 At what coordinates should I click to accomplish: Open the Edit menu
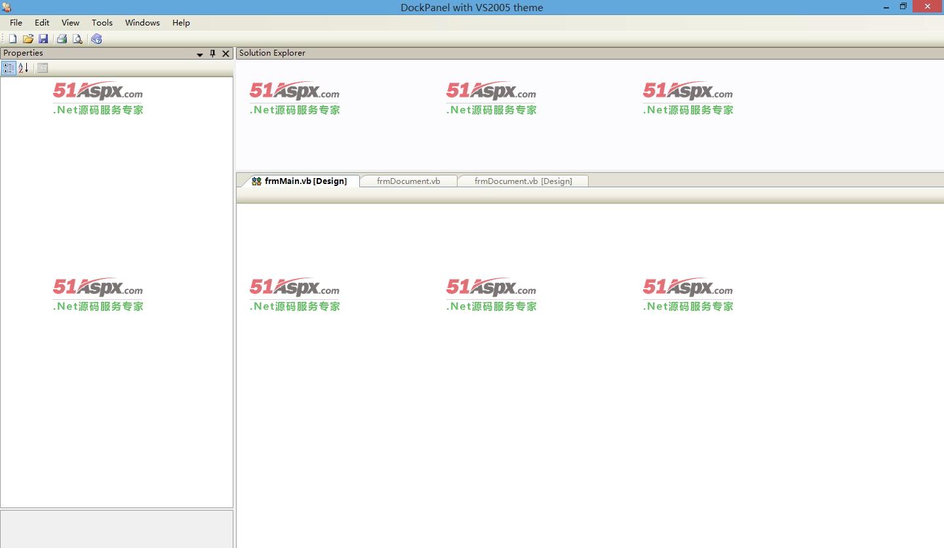tap(42, 22)
